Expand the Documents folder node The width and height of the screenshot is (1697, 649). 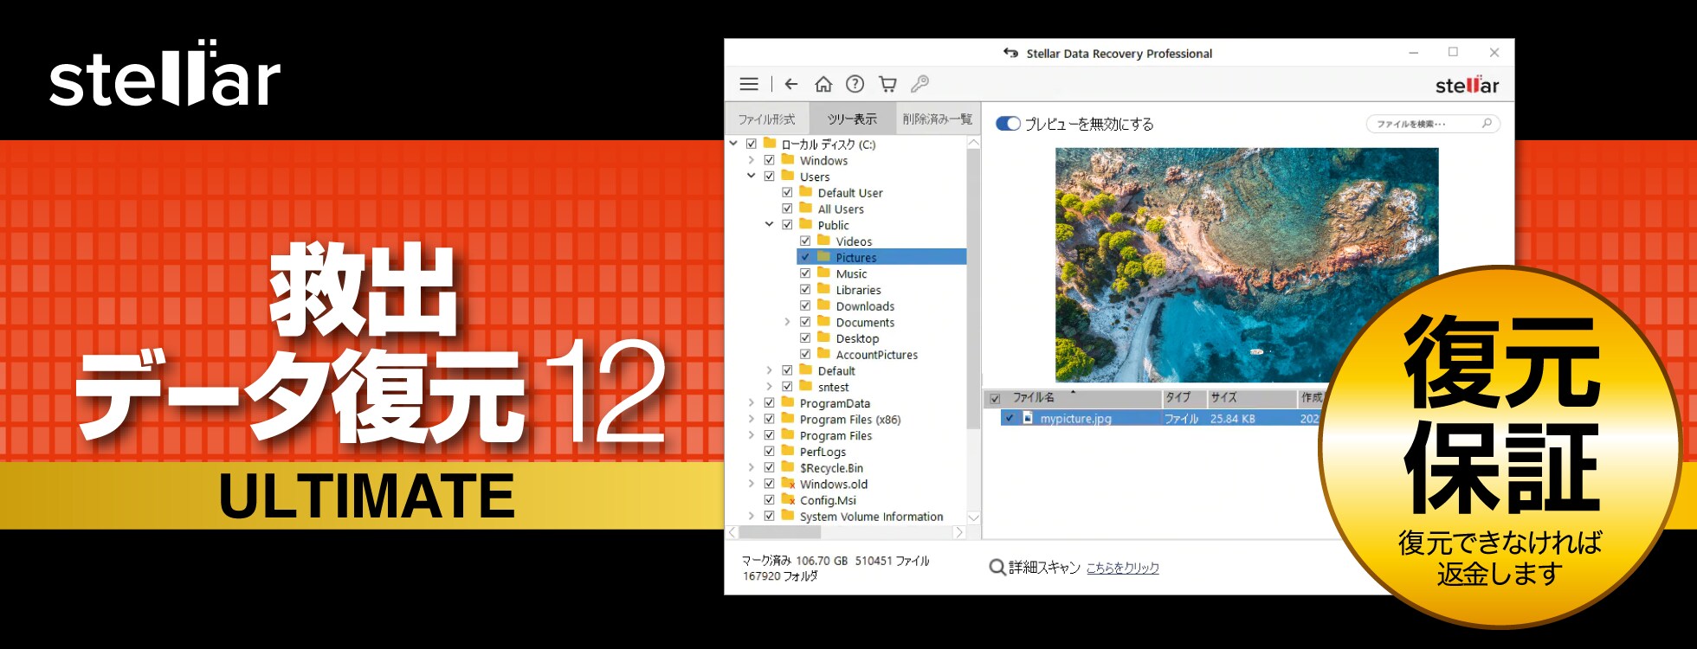pyautogui.click(x=787, y=322)
